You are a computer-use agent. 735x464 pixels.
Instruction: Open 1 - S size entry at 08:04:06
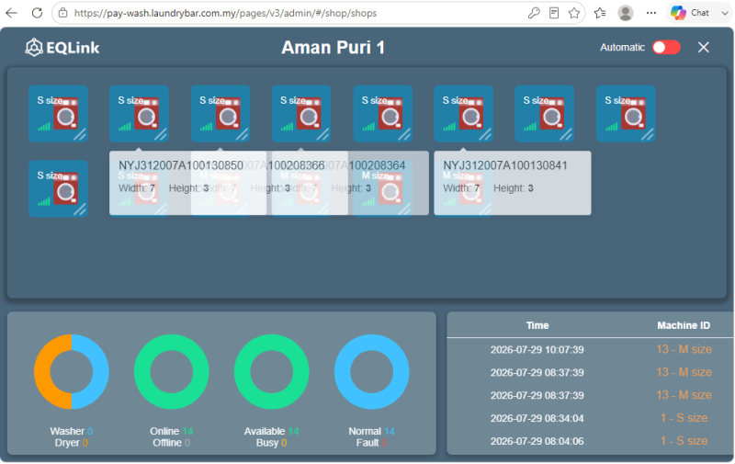click(684, 440)
